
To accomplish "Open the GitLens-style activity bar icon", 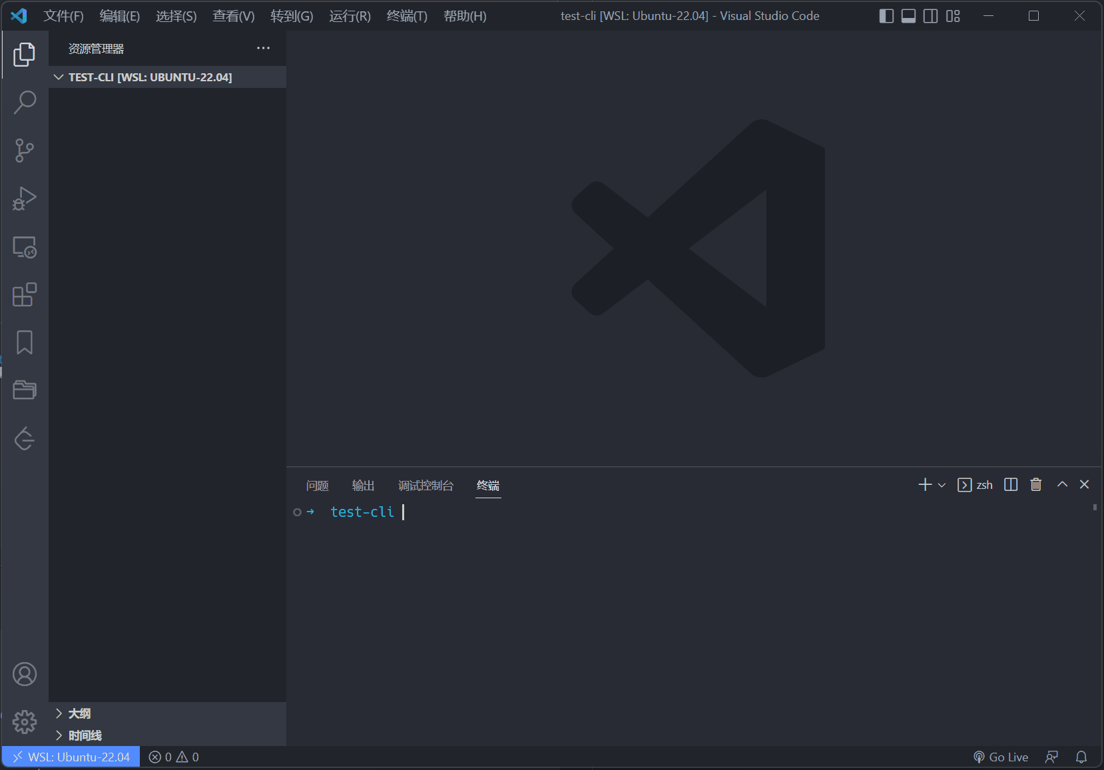I will click(25, 438).
